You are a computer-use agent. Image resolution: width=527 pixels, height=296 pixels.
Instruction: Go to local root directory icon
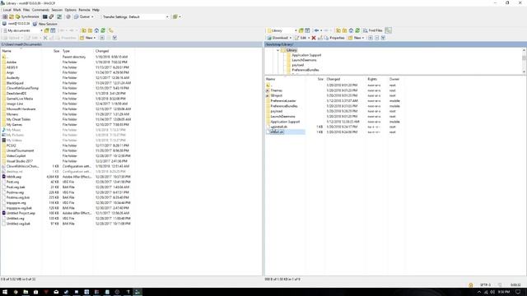pos(90,30)
